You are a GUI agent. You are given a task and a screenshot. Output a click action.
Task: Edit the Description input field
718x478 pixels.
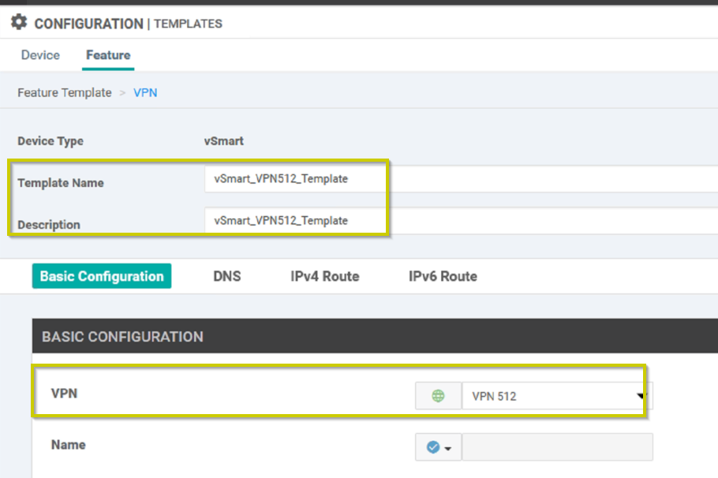point(461,221)
